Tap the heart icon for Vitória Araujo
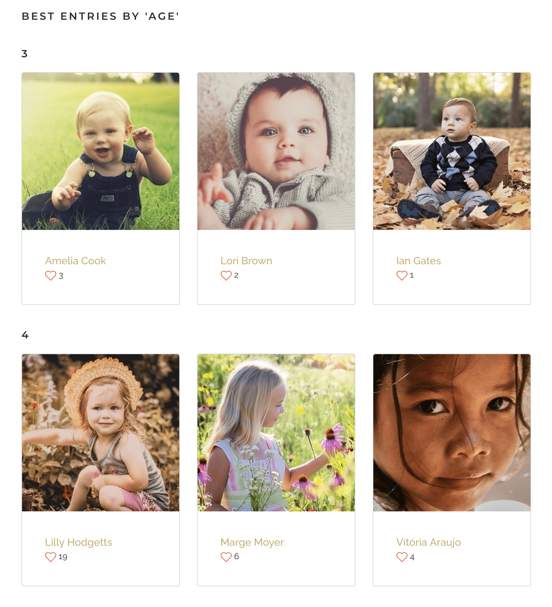Image resolution: width=552 pixels, height=607 pixels. (x=402, y=557)
